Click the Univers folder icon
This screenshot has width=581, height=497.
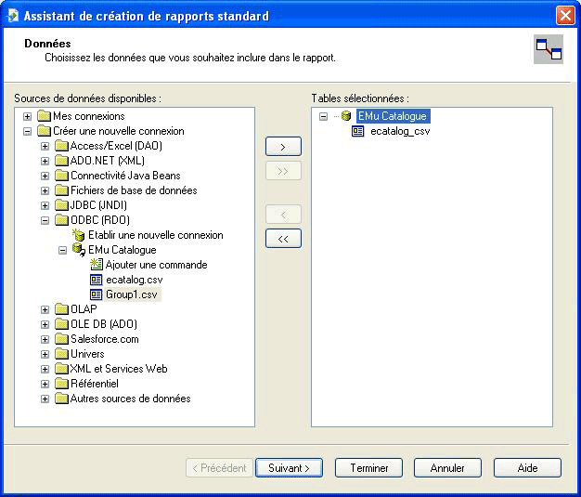pyautogui.click(x=61, y=353)
